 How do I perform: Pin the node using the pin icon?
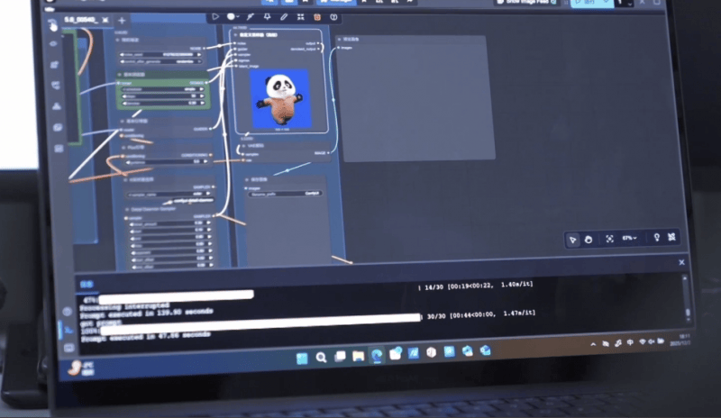[x=268, y=16]
